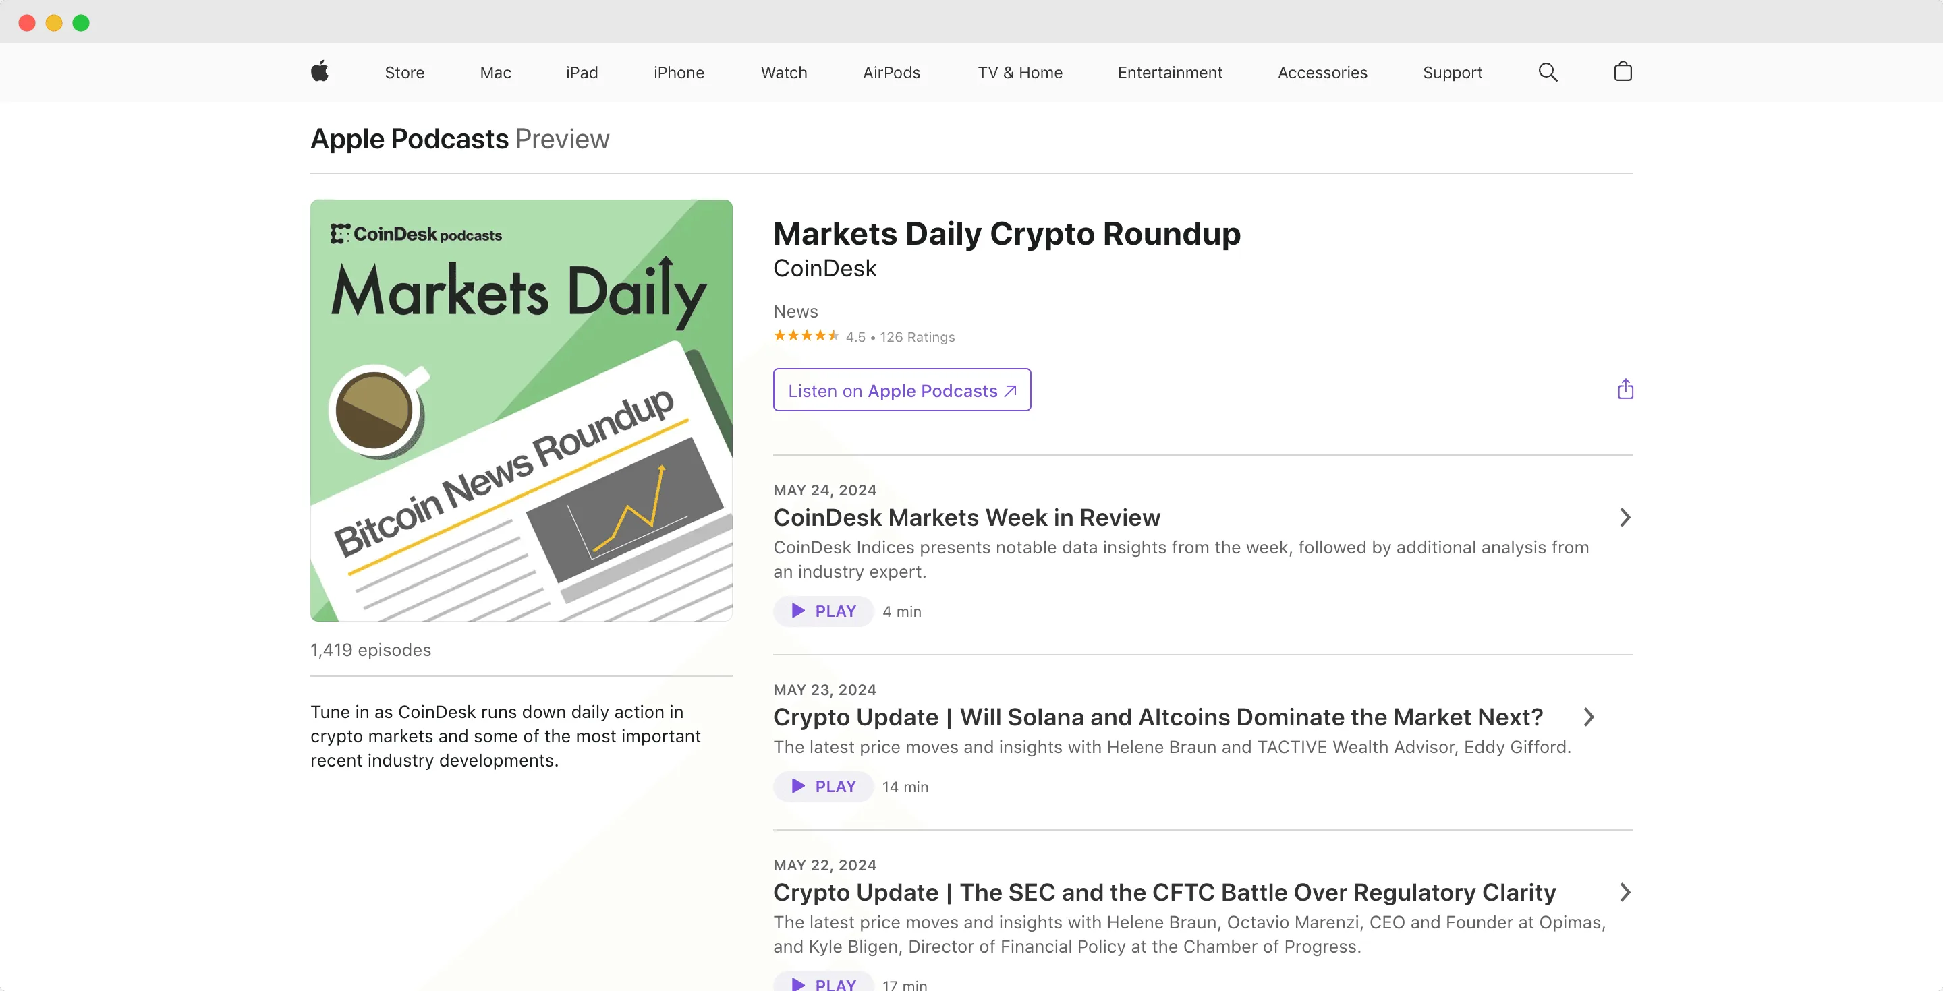Open the search icon
This screenshot has height=991, width=1943.
[x=1547, y=71]
